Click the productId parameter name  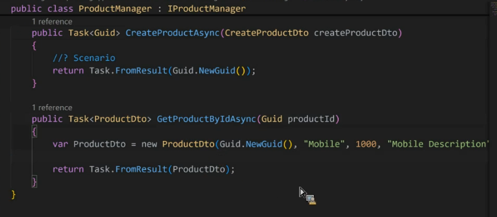(x=311, y=119)
